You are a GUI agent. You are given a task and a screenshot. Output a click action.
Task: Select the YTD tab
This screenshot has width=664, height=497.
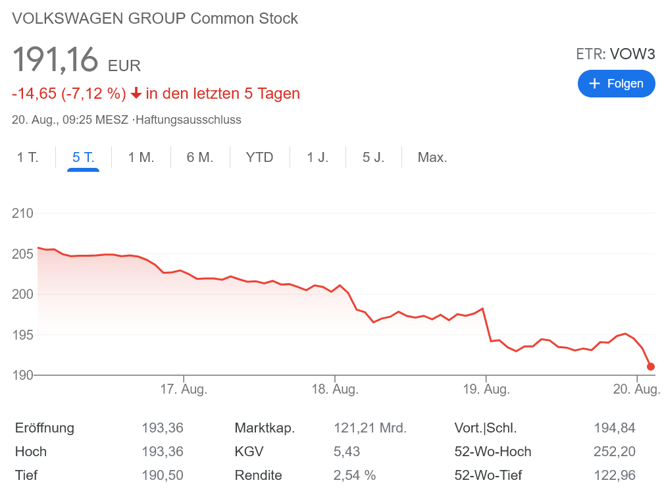tap(259, 157)
